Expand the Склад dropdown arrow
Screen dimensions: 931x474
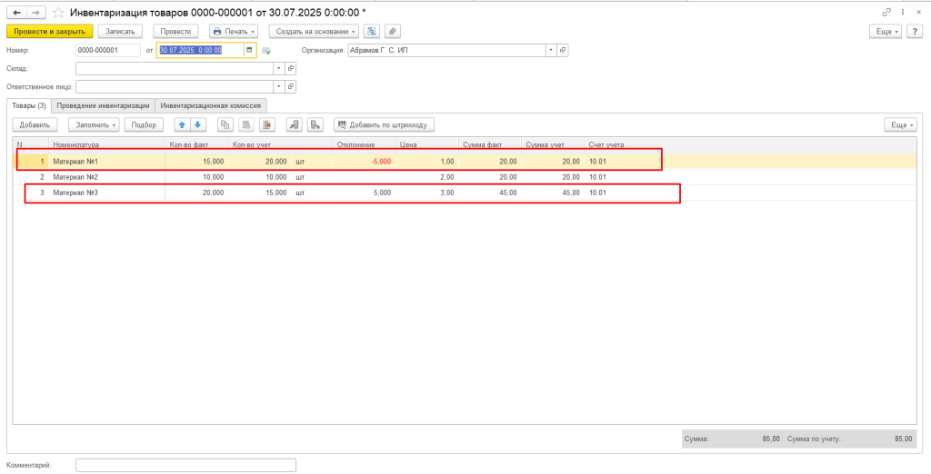point(278,68)
